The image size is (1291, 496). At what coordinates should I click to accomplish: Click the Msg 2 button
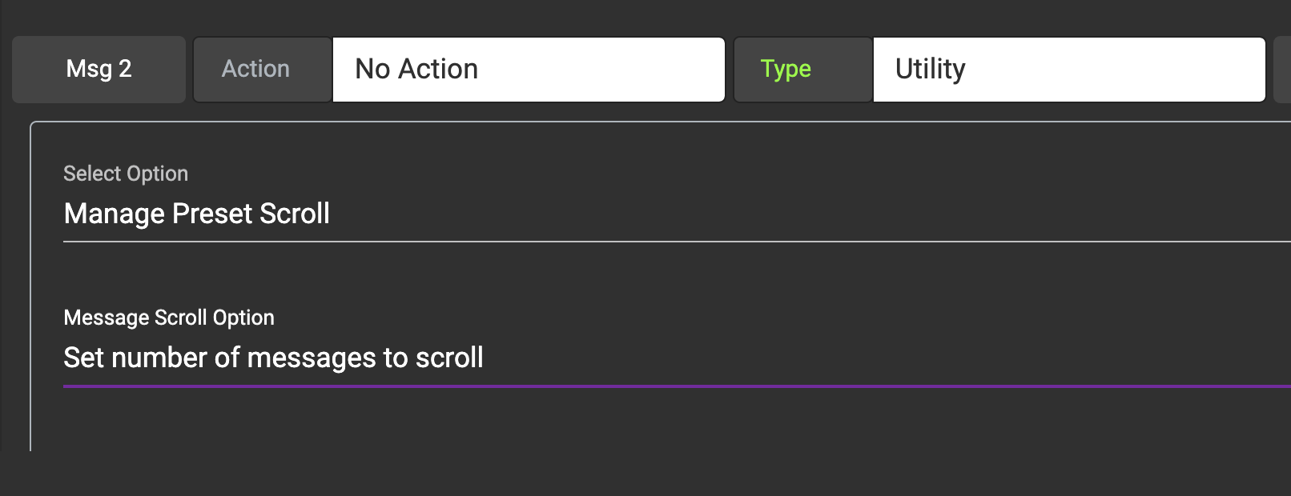pos(99,70)
